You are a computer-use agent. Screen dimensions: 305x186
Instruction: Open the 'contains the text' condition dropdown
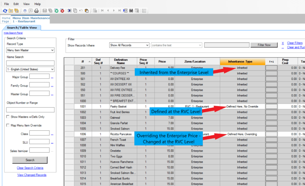(176, 45)
